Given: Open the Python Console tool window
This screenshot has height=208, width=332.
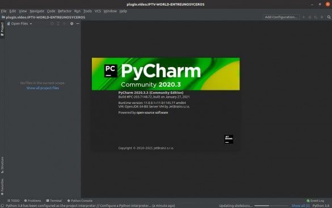Looking at the screenshot, I should click(80, 201).
